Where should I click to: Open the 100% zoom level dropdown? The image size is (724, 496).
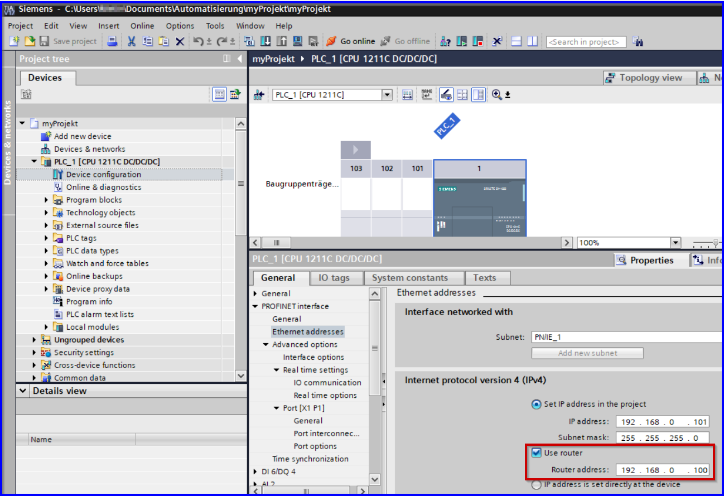tap(675, 243)
